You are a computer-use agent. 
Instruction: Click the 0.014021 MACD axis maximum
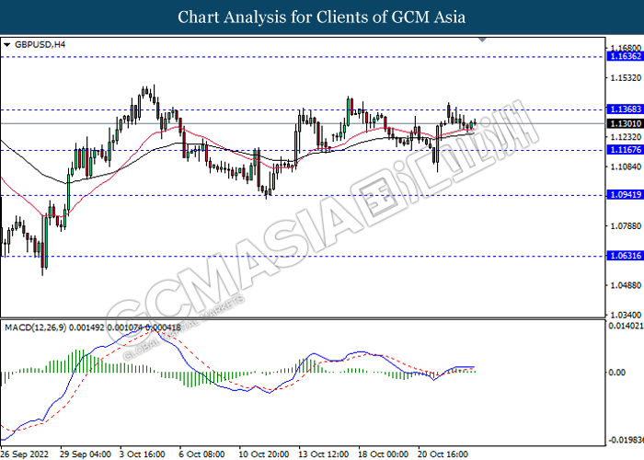[626, 326]
